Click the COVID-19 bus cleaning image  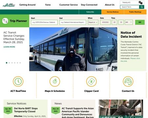121,109
